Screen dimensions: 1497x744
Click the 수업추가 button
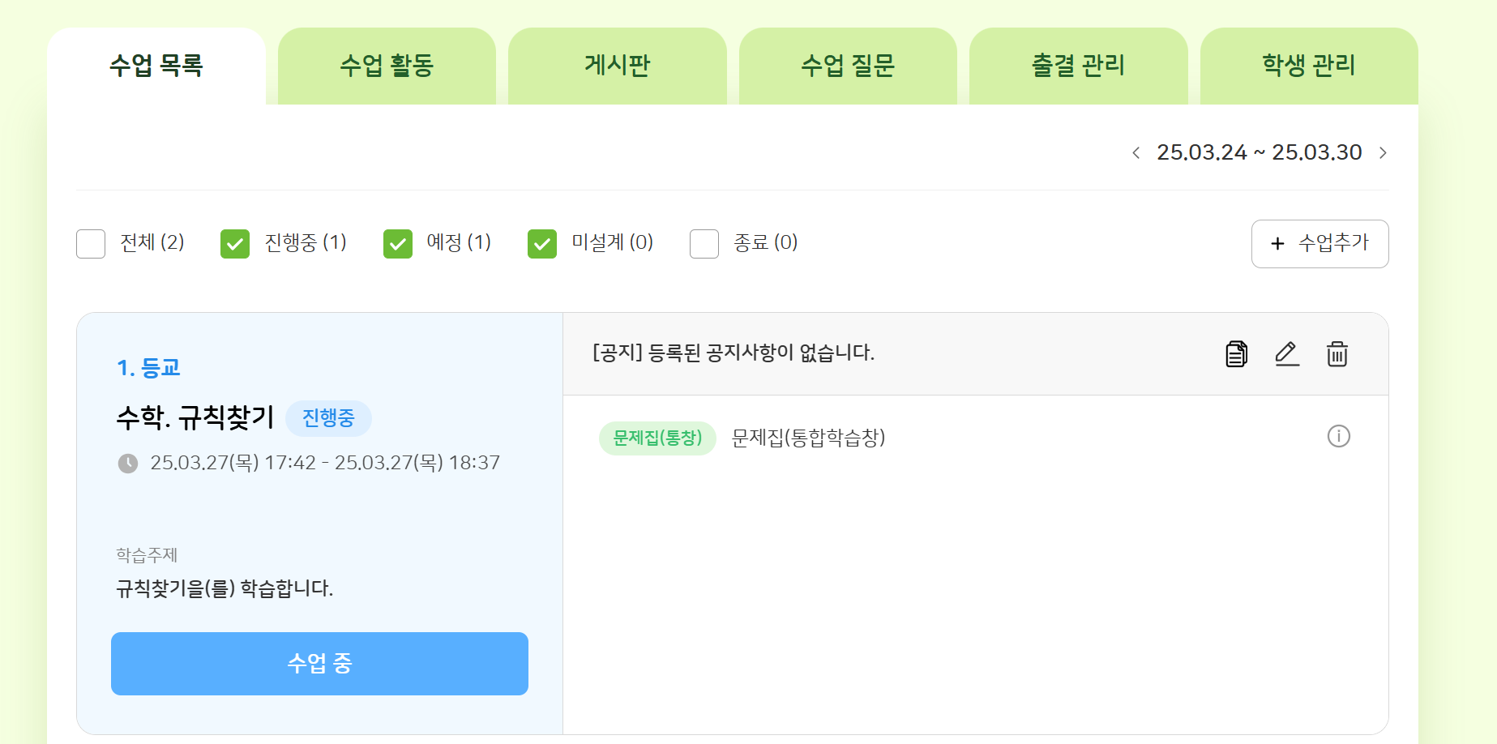point(1319,244)
